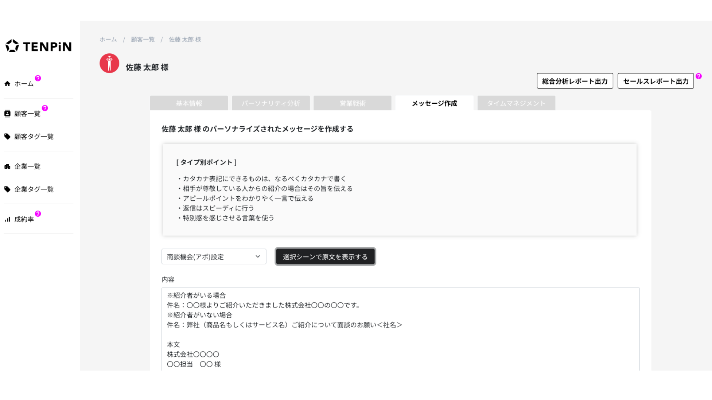712x400 pixels.
Task: Click 総合分析レポート出力 button
Action: coord(574,81)
